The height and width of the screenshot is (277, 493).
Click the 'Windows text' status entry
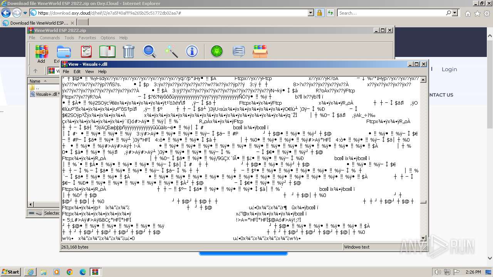357,247
